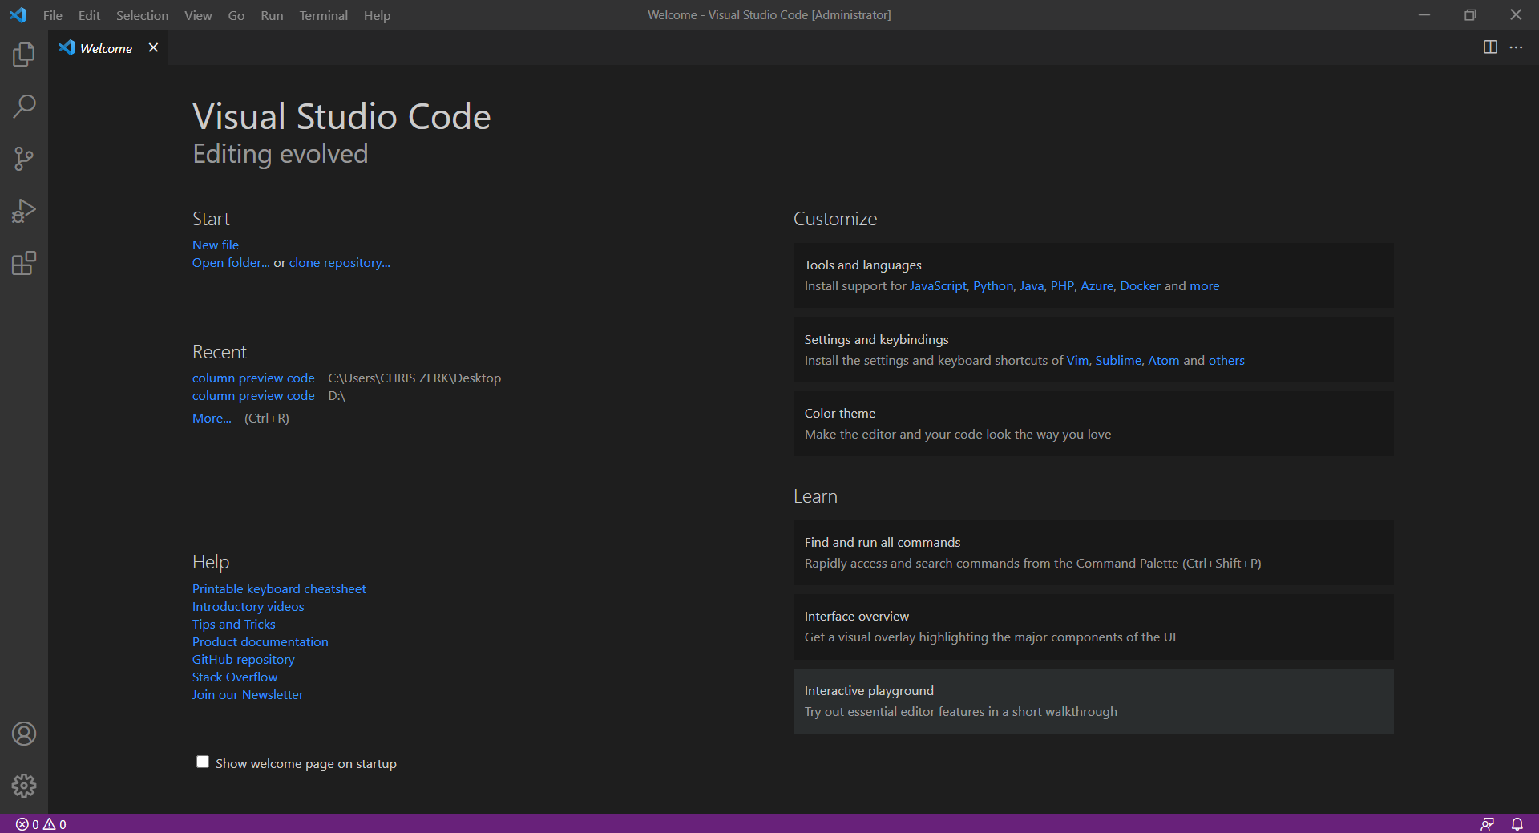Open the Extensions view icon
Screen dimensions: 1539x833
tap(24, 263)
